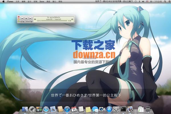Open the Mail stamp icon in dock
This screenshot has height=114, width=171.
click(53, 109)
